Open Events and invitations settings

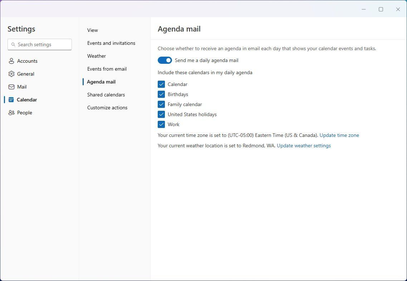pyautogui.click(x=111, y=43)
